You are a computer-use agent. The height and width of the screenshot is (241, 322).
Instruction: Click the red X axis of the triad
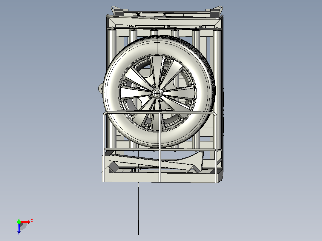click(x=25, y=222)
